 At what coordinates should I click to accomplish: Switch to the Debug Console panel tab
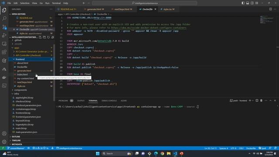109,101
